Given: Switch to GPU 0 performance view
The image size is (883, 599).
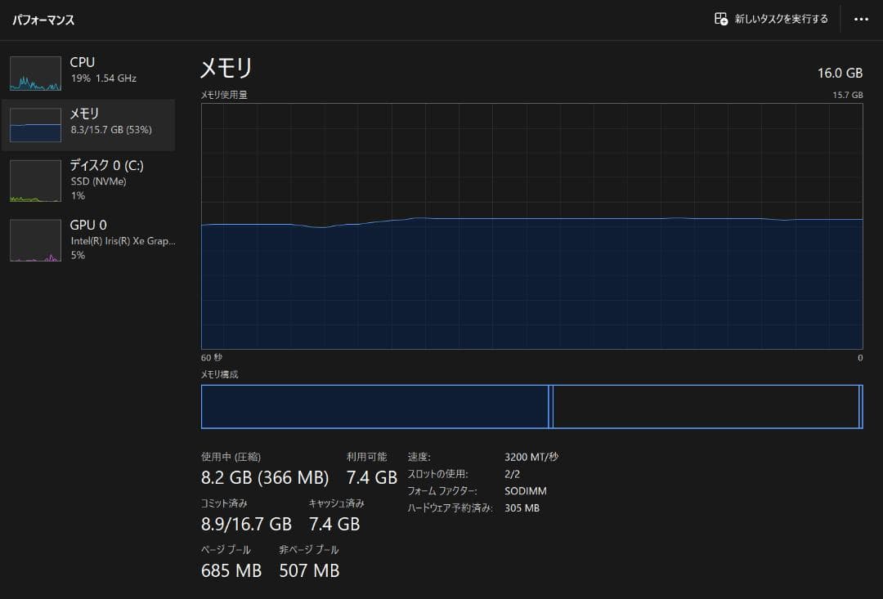Looking at the screenshot, I should point(88,239).
